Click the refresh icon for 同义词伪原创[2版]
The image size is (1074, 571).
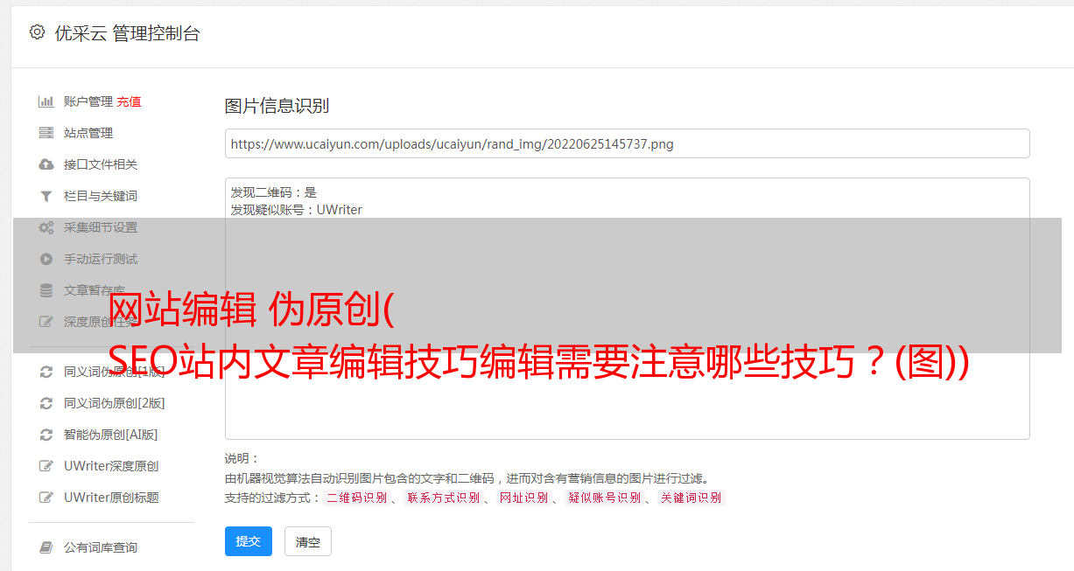coord(46,403)
